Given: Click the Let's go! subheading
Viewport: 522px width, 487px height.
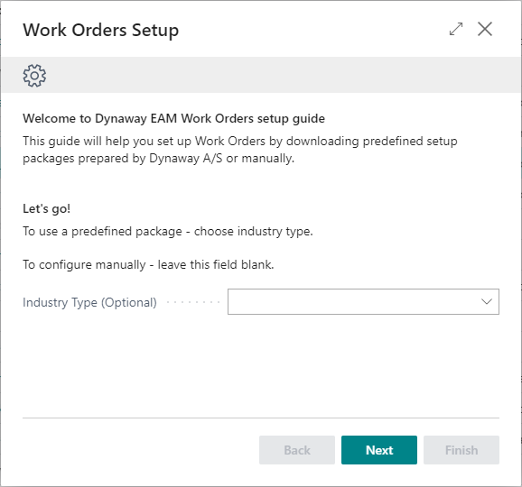Looking at the screenshot, I should (46, 208).
